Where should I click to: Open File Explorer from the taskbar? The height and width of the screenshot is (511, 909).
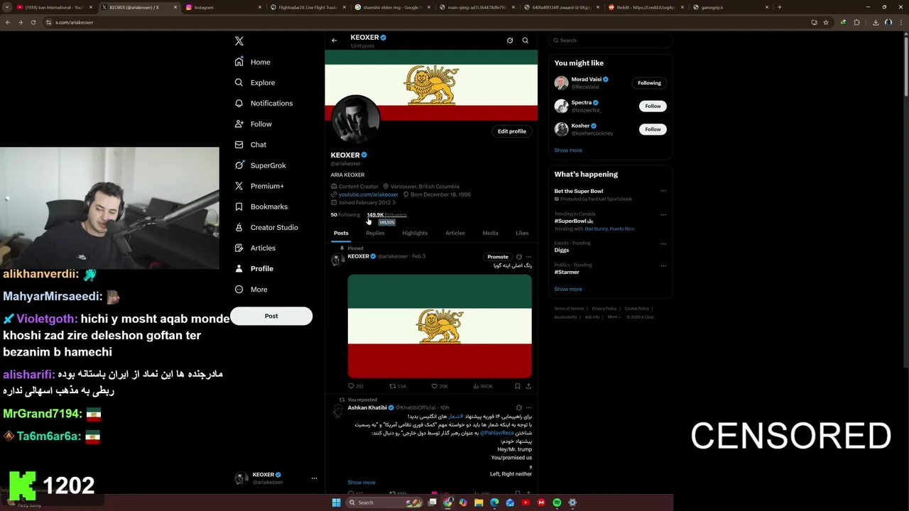[479, 502]
